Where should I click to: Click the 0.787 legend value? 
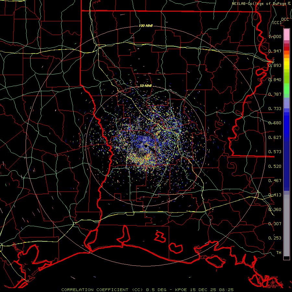(275, 94)
